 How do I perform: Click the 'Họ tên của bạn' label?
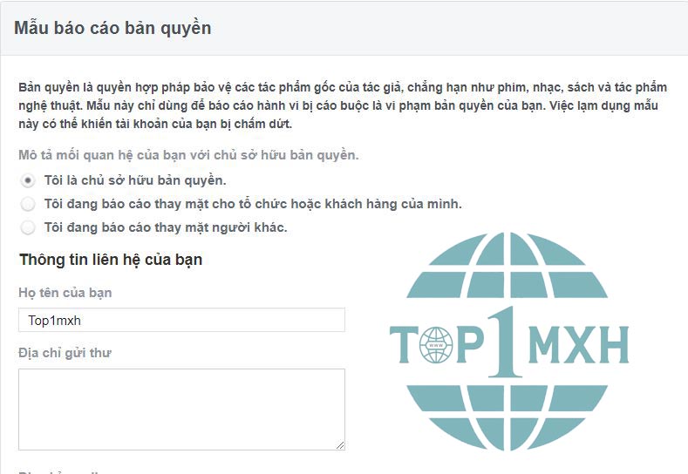(65, 293)
